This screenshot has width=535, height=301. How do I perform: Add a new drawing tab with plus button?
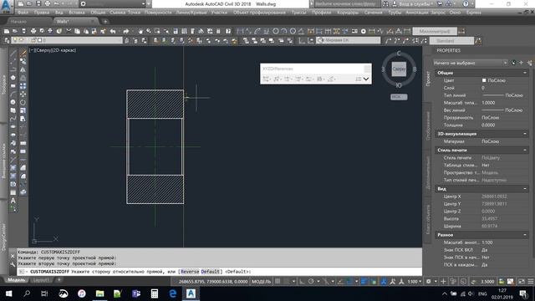click(x=105, y=22)
